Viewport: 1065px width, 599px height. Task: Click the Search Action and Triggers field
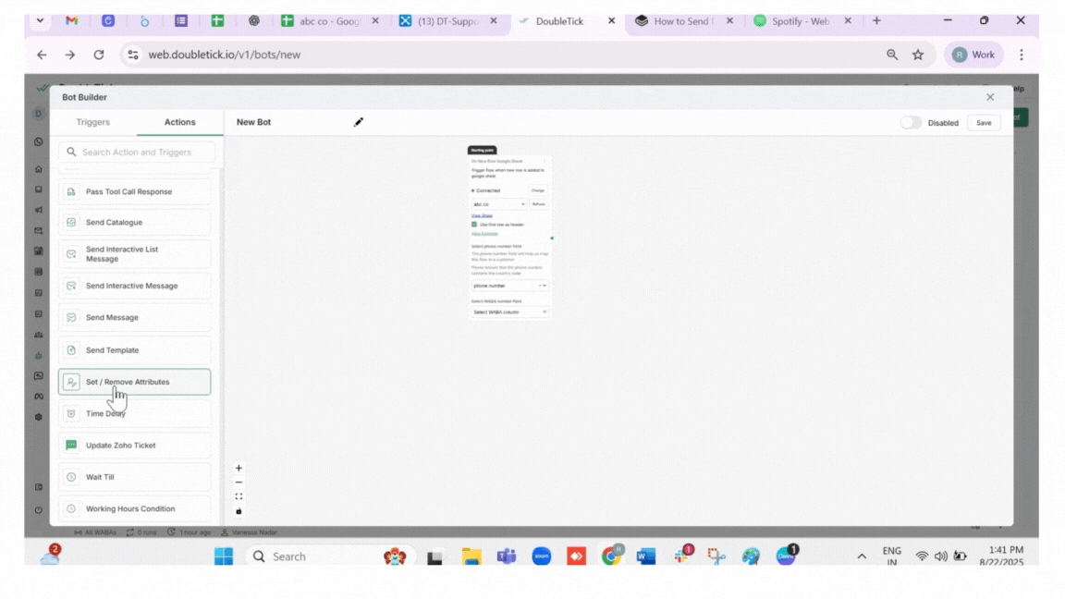point(137,153)
